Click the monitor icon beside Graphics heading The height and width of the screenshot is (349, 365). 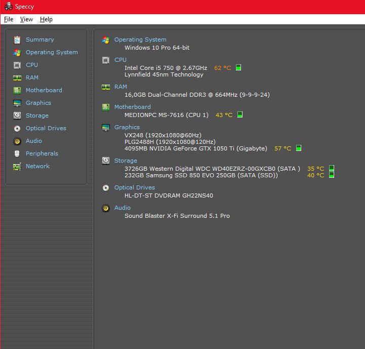(x=106, y=128)
